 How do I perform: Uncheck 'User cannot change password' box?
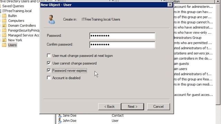(49, 63)
